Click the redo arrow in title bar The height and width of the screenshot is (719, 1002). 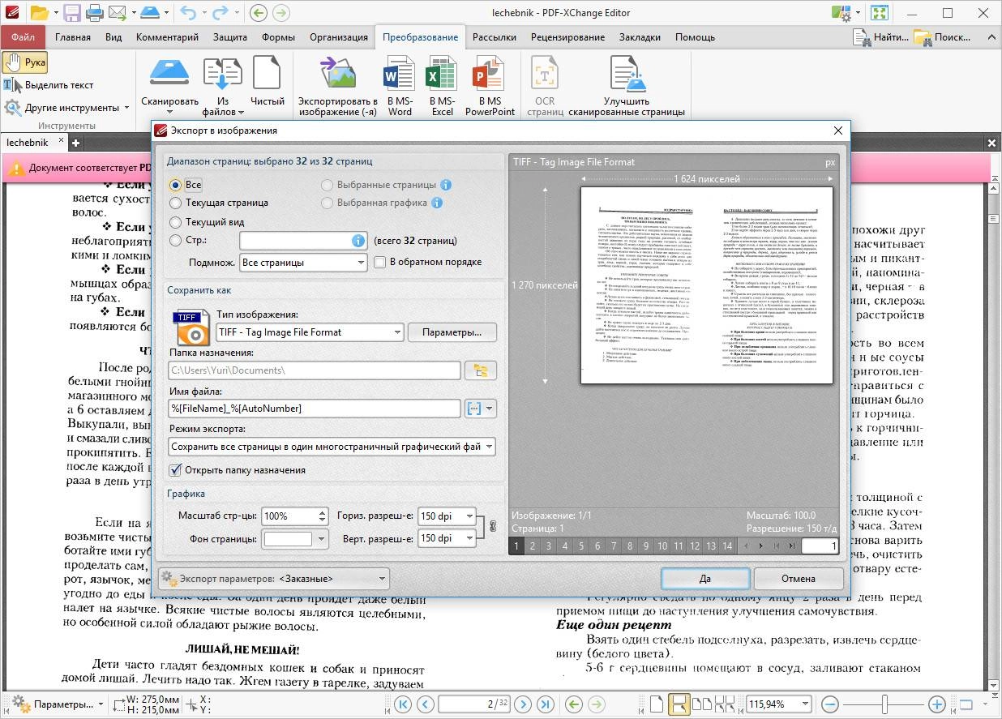(x=220, y=12)
